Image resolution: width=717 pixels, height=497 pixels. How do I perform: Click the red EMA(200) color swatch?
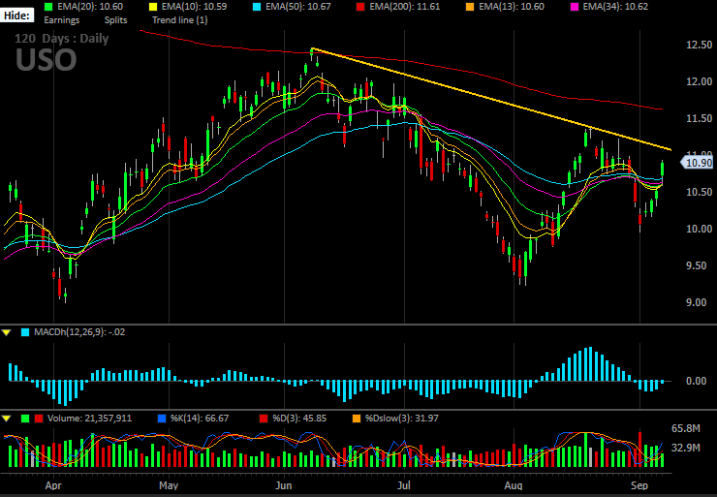(x=360, y=7)
